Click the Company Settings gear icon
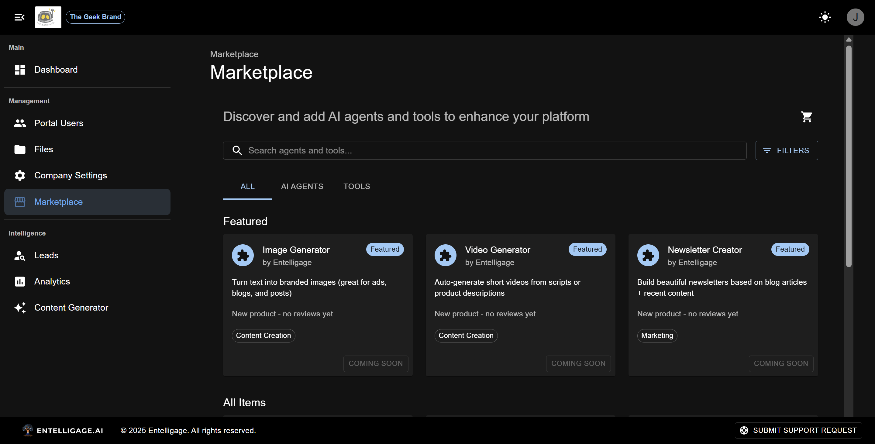Screen dimensions: 875x444 20,175
